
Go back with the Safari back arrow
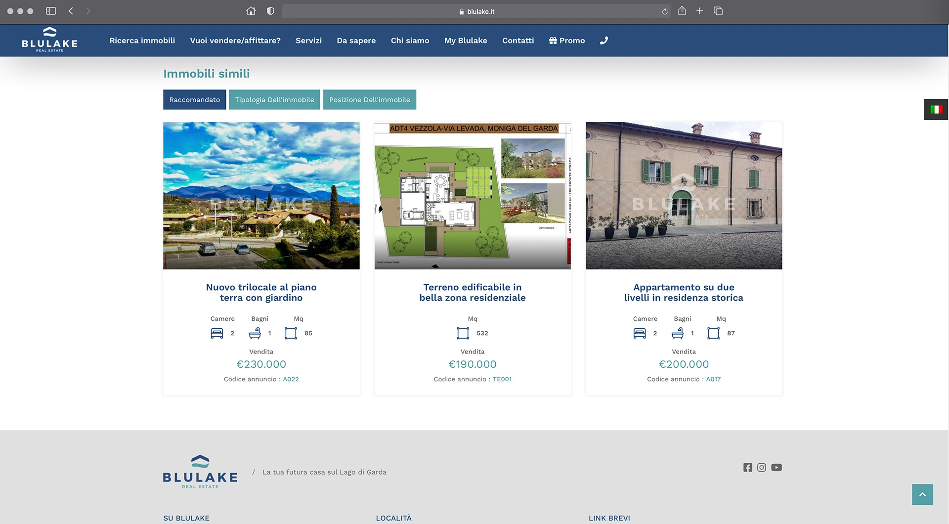pos(71,11)
